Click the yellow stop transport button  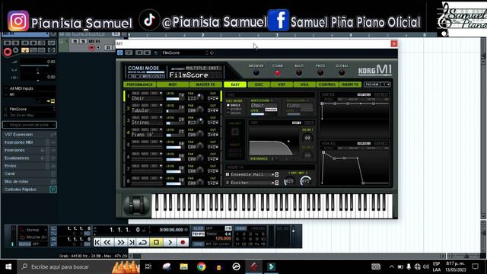[156, 242]
